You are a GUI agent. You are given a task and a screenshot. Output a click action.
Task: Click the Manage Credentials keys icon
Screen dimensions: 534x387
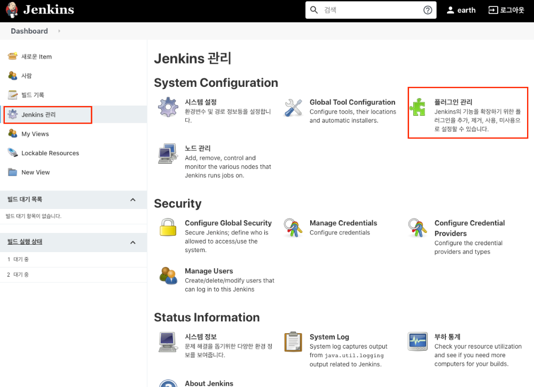293,228
